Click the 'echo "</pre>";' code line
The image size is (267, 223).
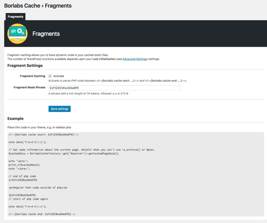pos(19,169)
